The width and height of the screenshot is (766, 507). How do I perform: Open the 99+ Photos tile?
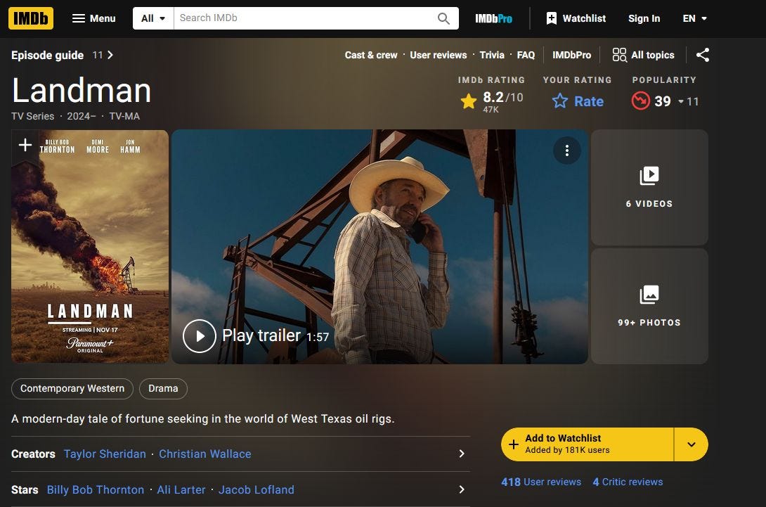click(649, 306)
